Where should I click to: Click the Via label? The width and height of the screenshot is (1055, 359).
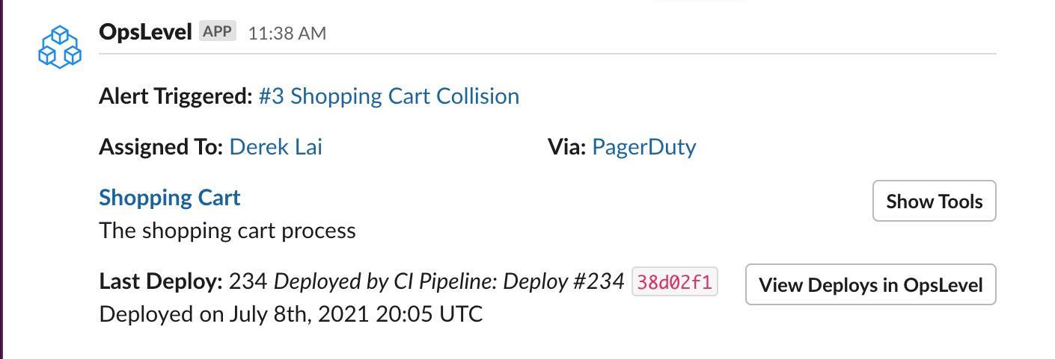566,147
